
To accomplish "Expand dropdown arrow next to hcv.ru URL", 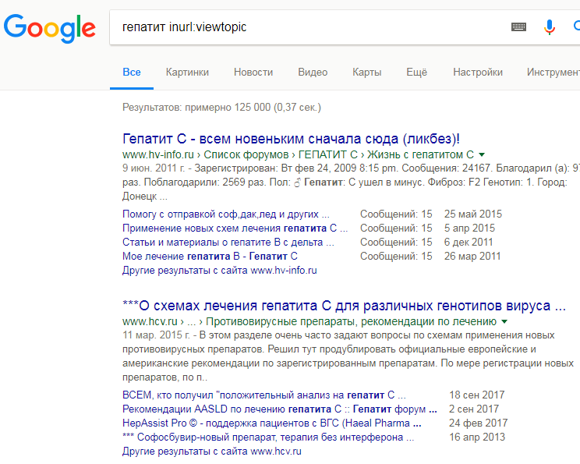I will pyautogui.click(x=504, y=322).
